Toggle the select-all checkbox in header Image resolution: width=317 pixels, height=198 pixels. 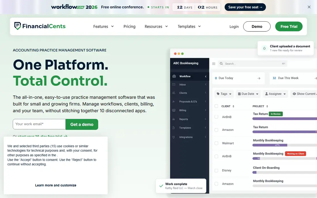216,106
